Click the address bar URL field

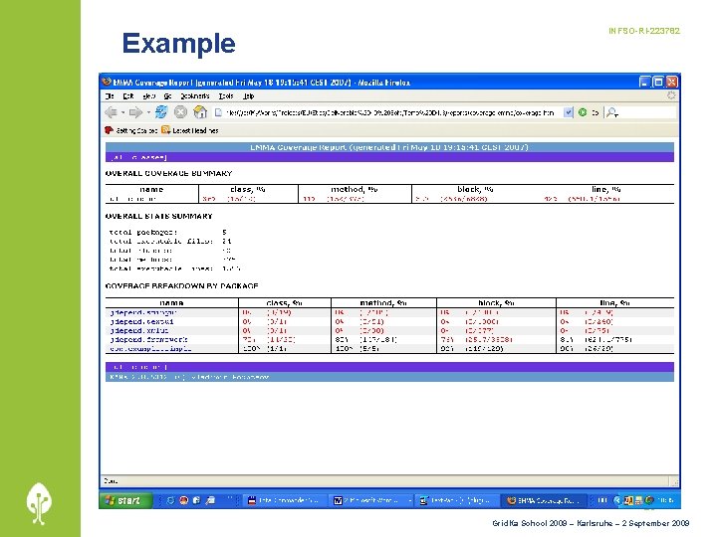(388, 112)
